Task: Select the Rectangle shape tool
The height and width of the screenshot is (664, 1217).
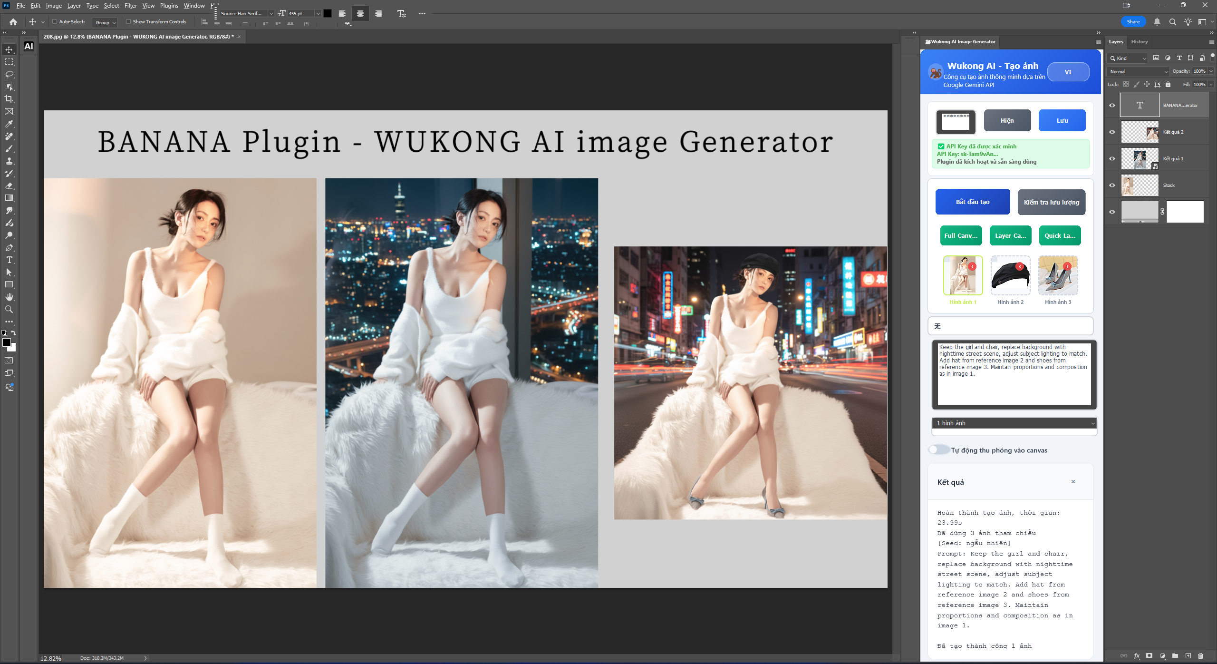Action: [9, 284]
